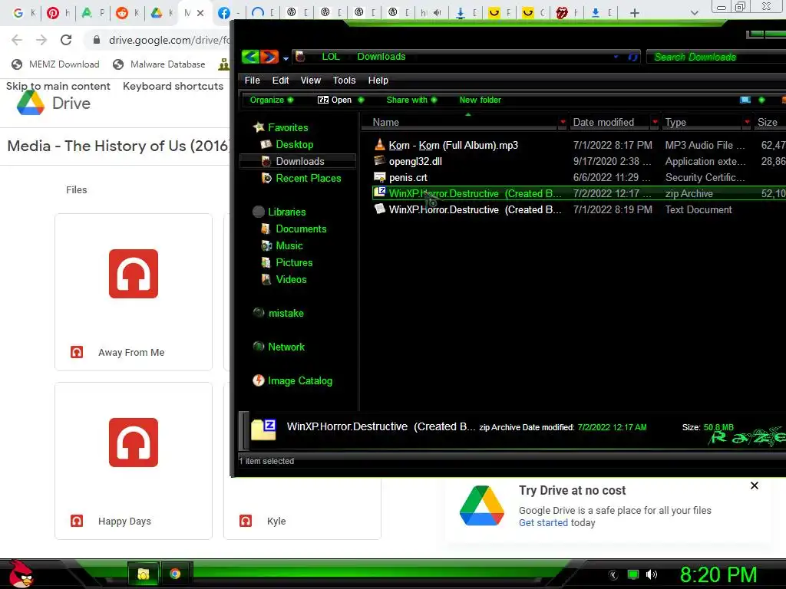Switch to the Facebook tab in Chrome
Viewport: 786px width, 589px height.
[224, 13]
